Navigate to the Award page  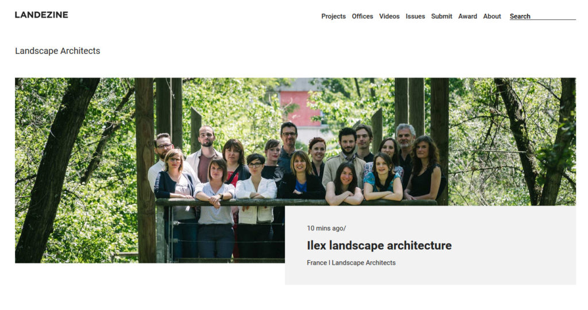pyautogui.click(x=467, y=16)
